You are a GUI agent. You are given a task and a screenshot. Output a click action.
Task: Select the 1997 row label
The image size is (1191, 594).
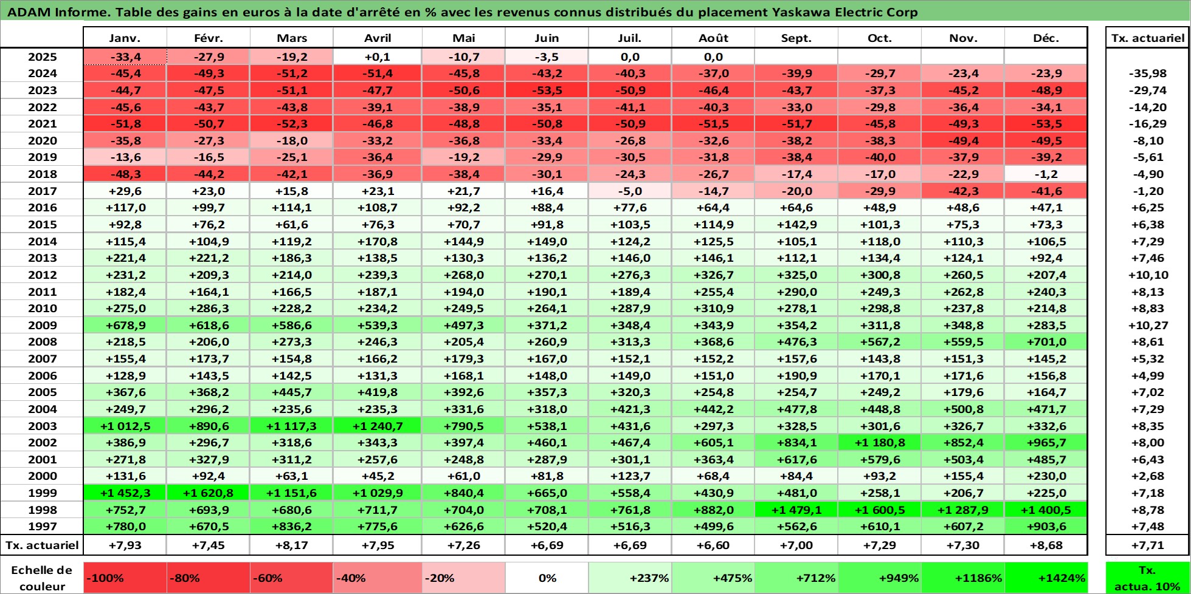(42, 527)
